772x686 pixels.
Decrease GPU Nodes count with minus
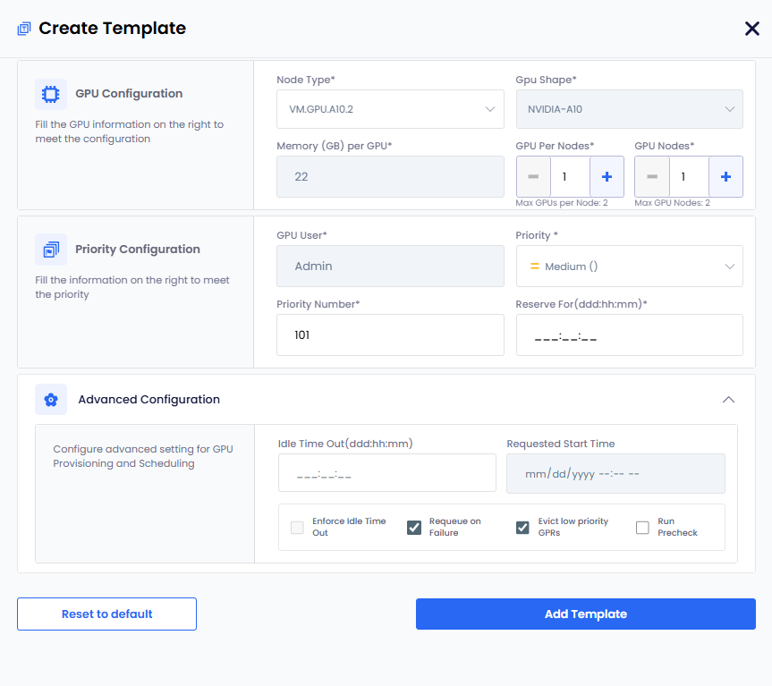[652, 177]
